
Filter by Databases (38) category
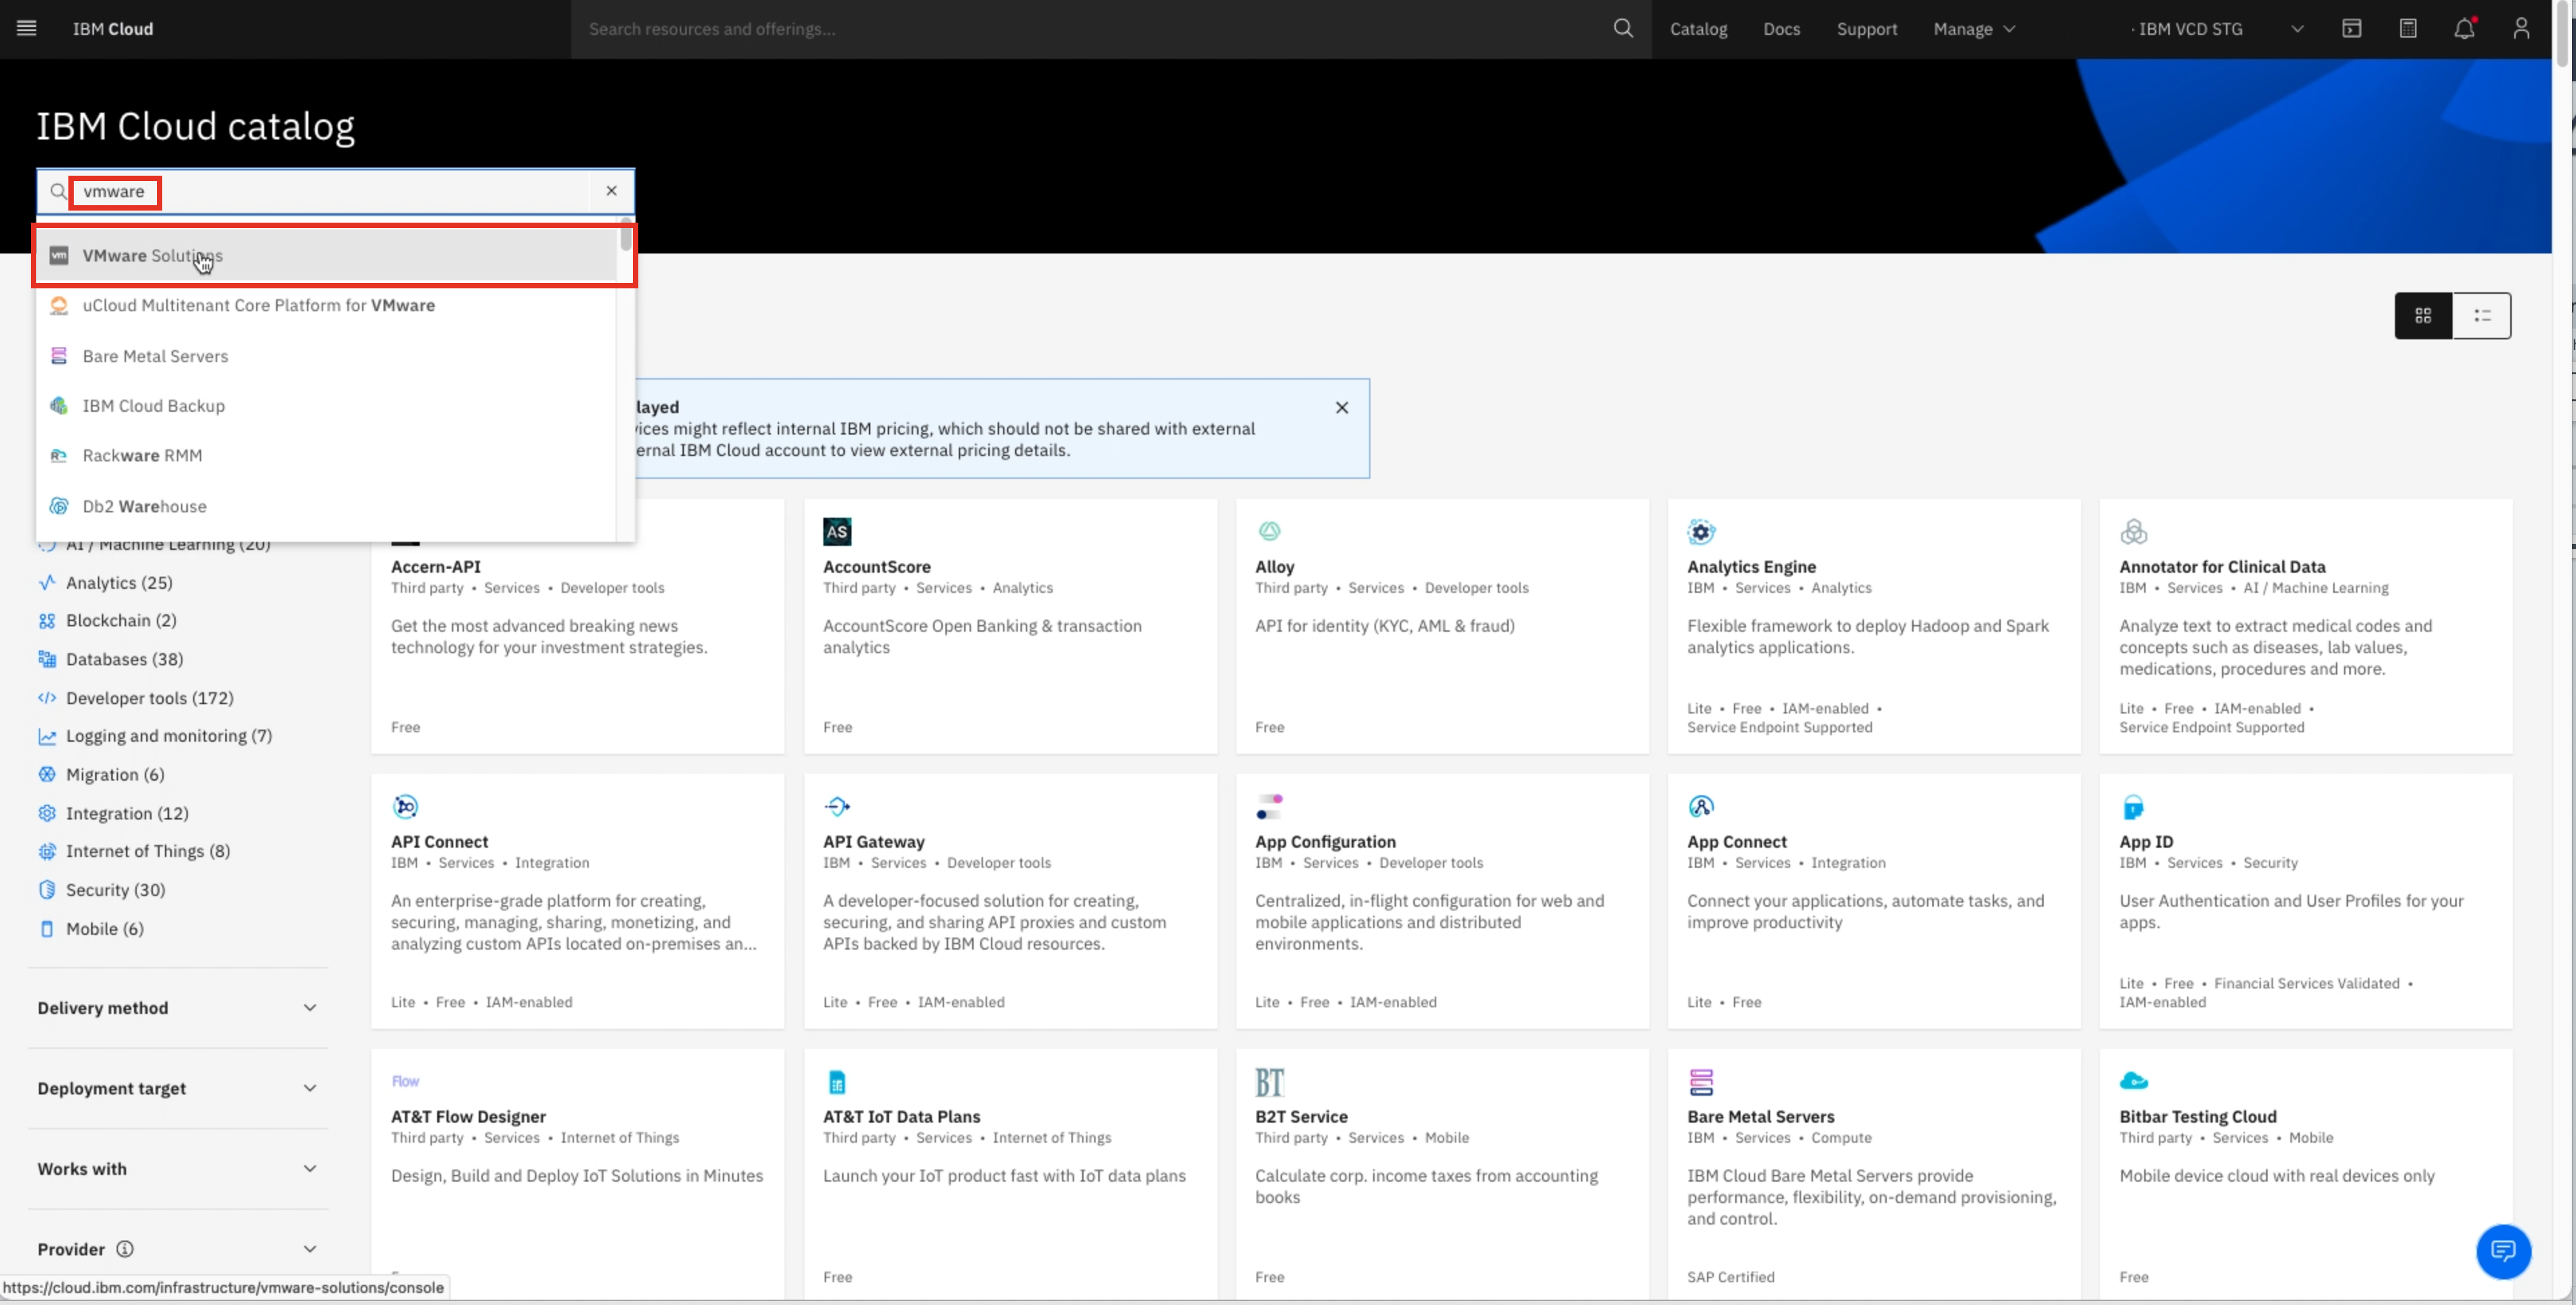click(x=124, y=659)
